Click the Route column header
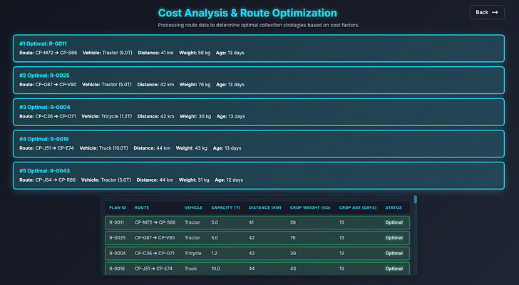 pos(142,207)
